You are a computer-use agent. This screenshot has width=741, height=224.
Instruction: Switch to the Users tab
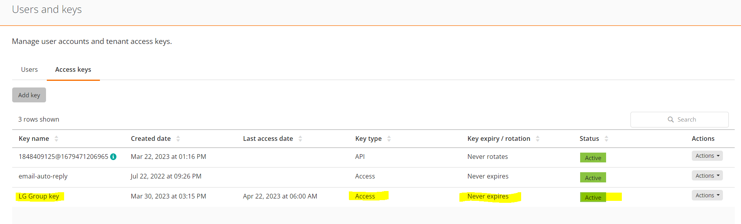(29, 69)
